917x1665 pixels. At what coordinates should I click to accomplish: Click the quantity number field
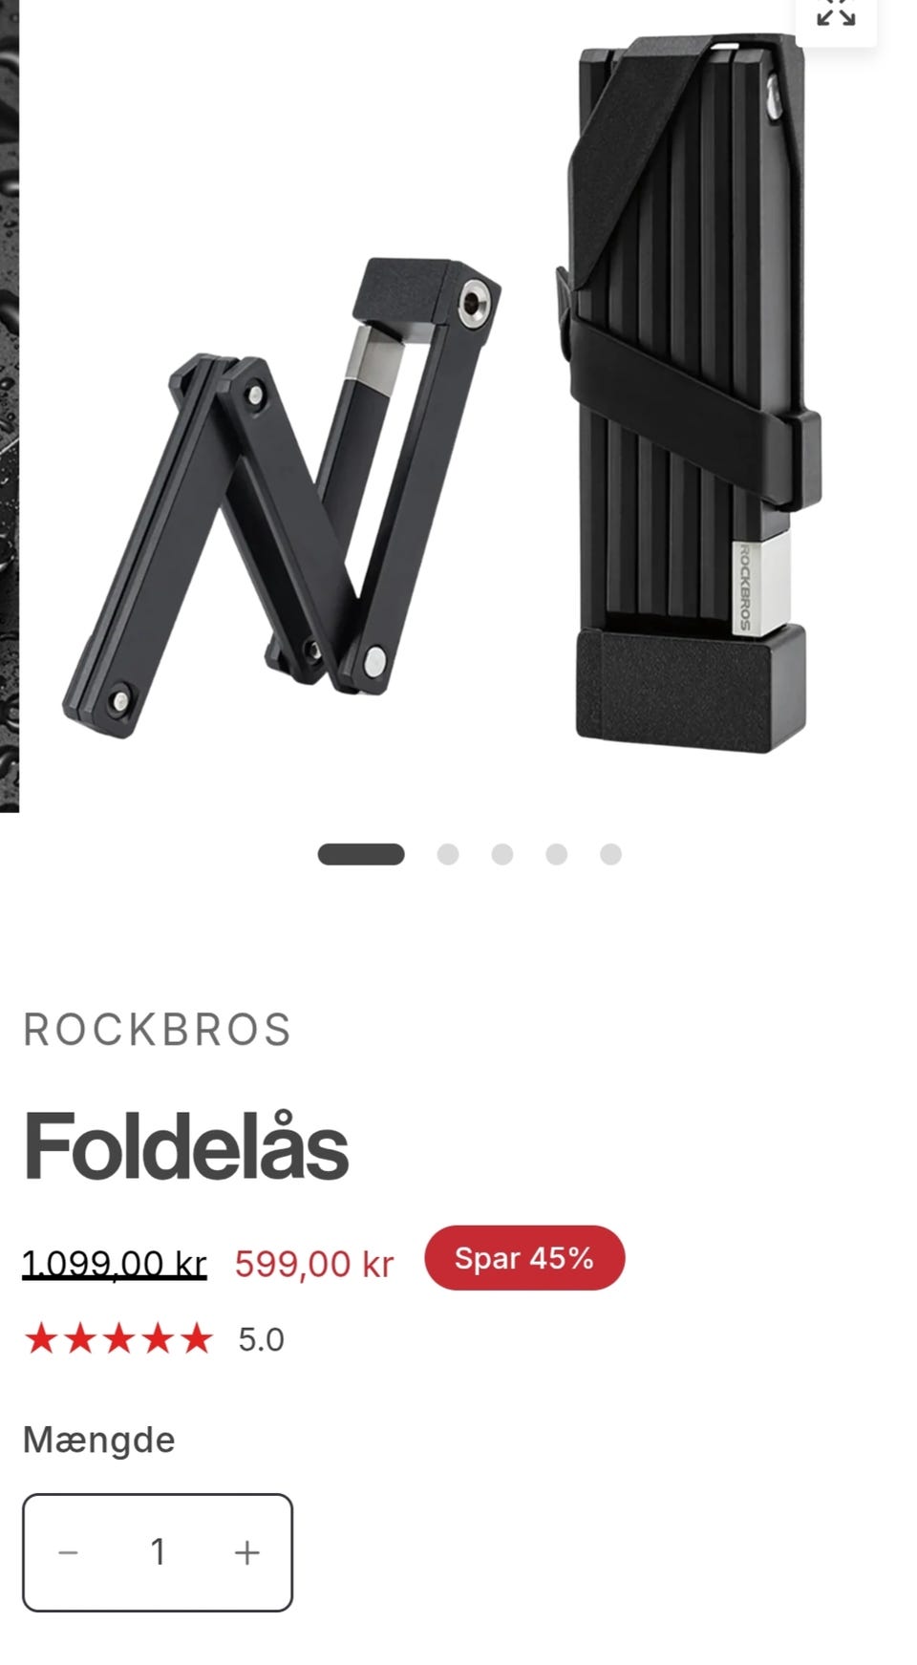click(159, 1552)
